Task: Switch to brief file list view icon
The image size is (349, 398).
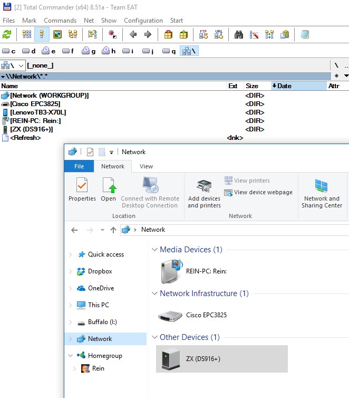Action: (27, 34)
